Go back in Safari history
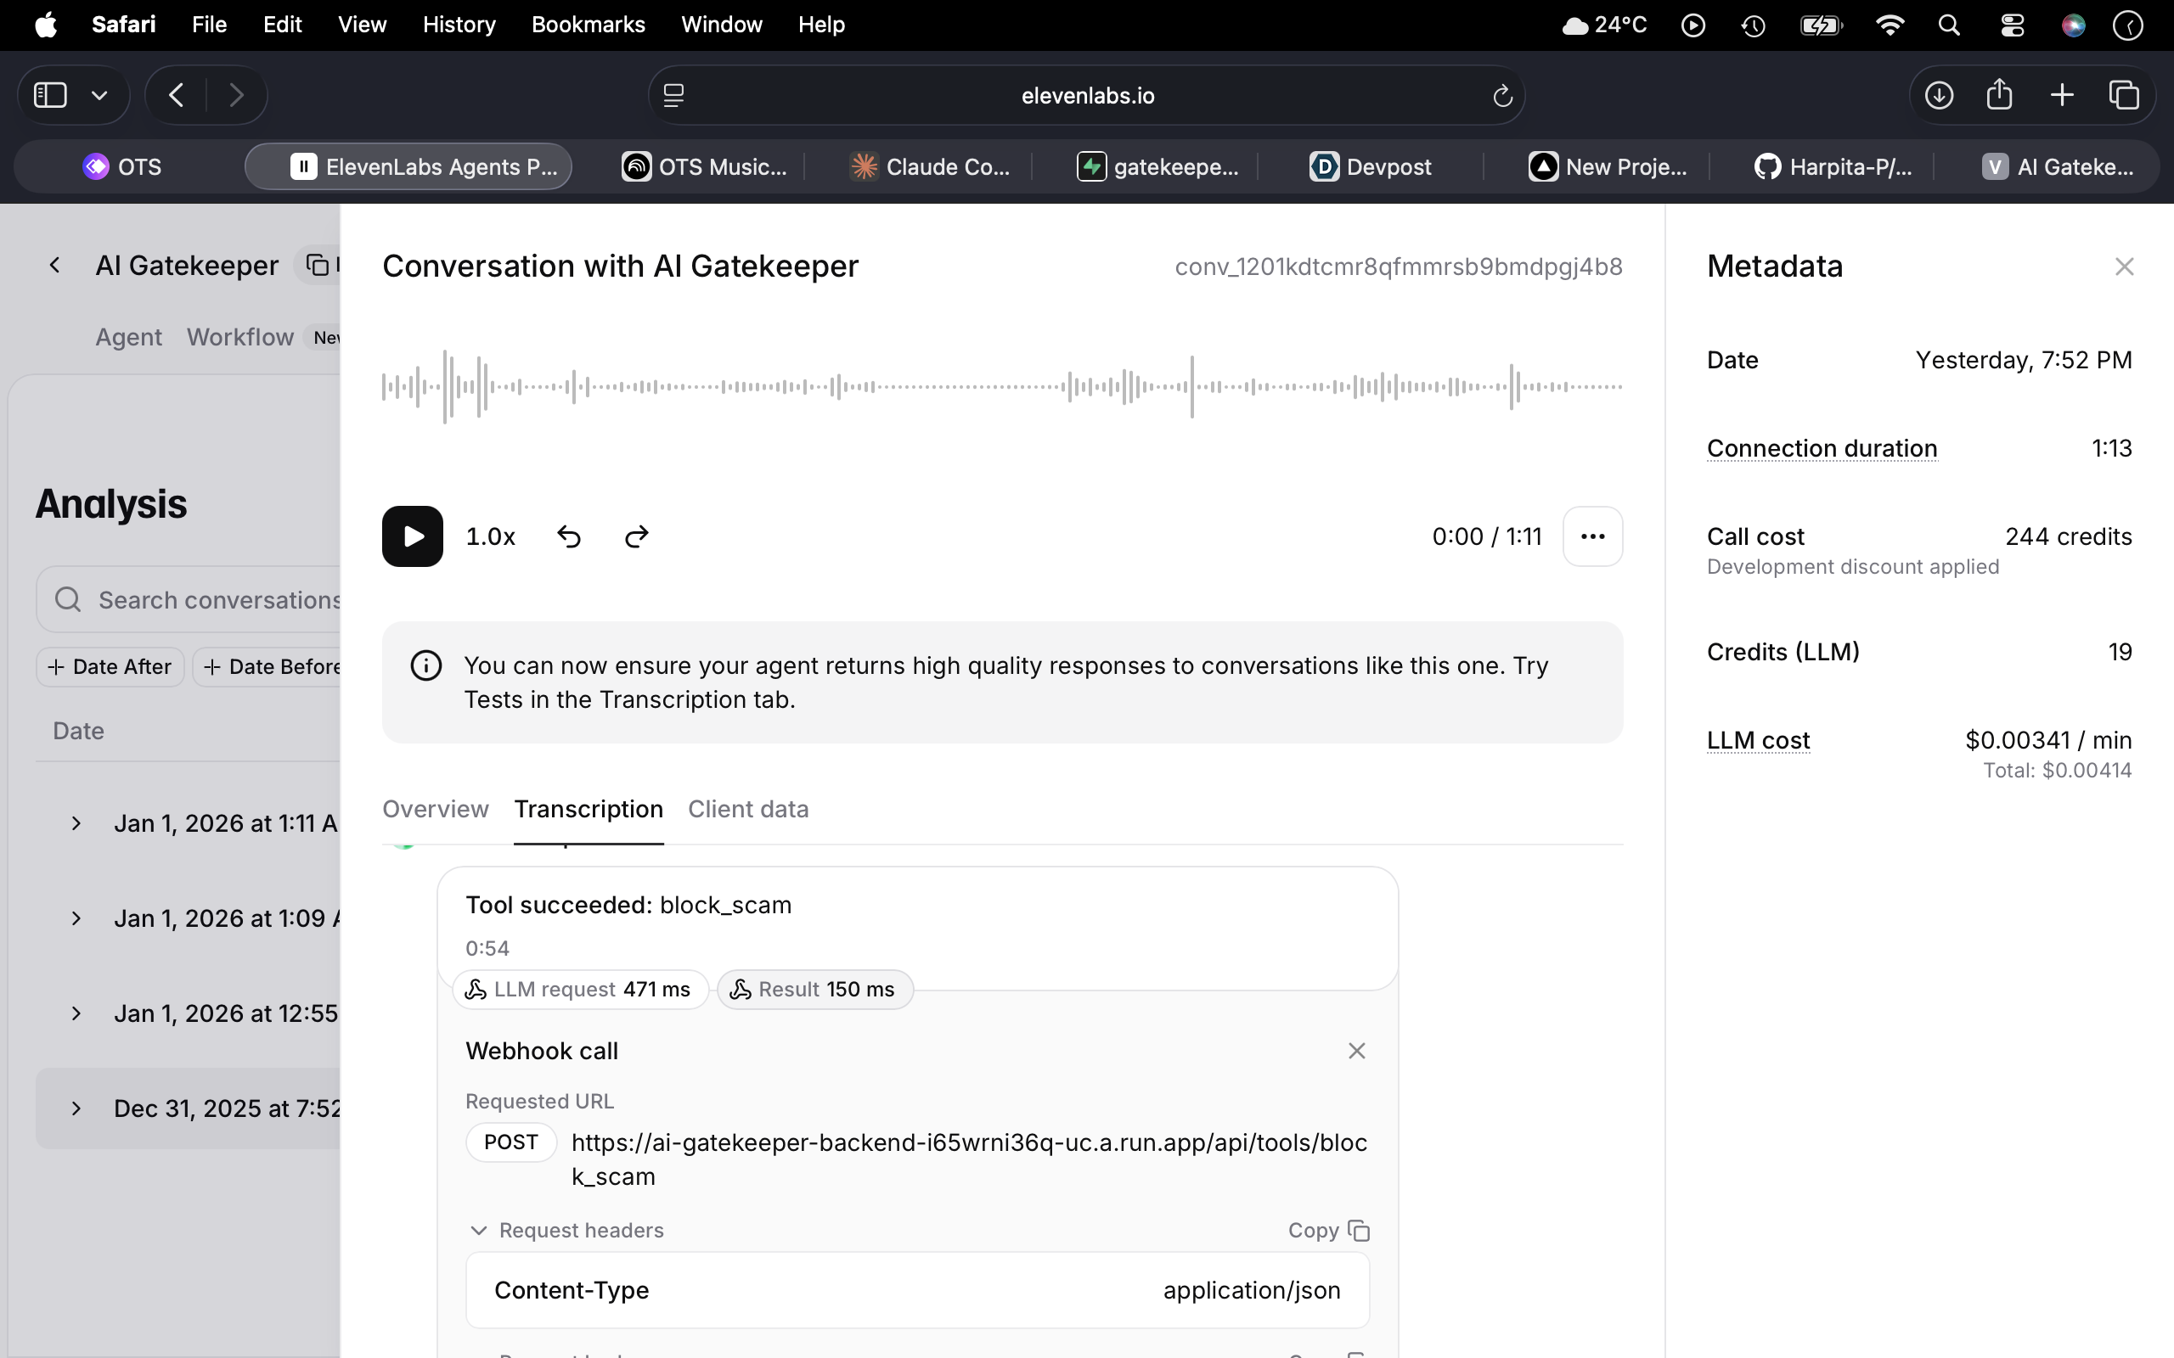2174x1358 pixels. click(x=177, y=95)
